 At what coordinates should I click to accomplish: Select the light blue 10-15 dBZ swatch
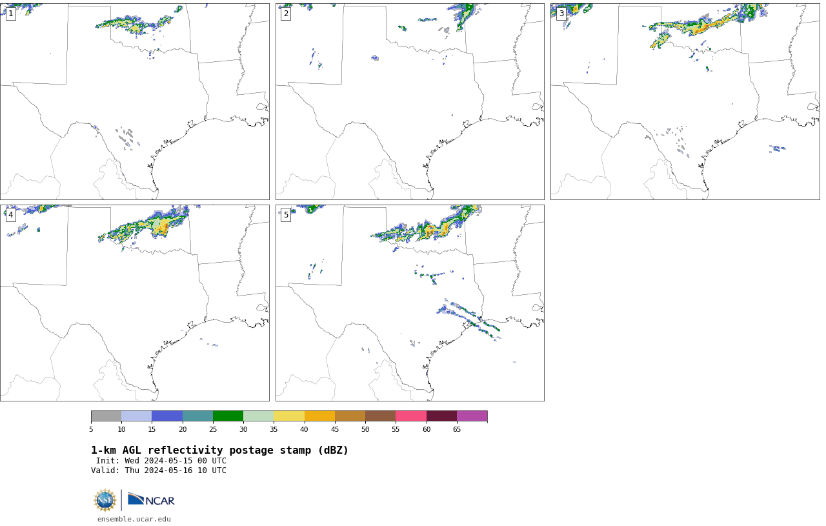[137, 416]
